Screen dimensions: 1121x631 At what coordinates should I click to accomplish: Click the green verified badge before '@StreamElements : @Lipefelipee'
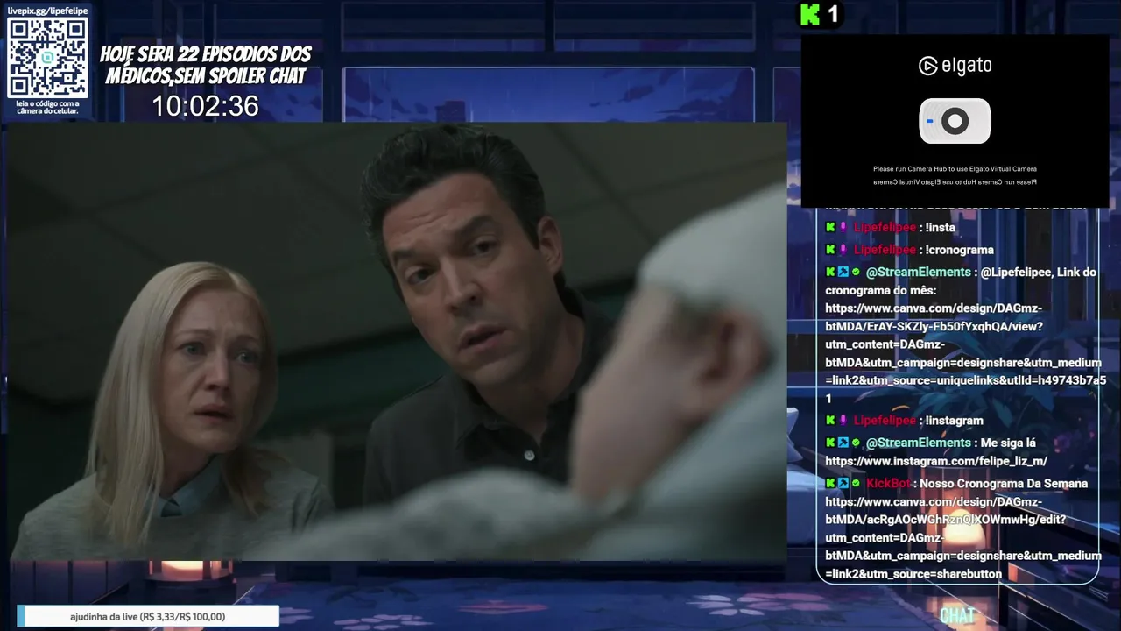coord(857,273)
